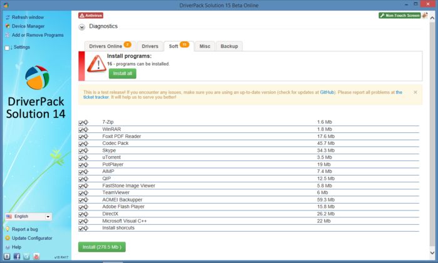Open the Facebook social icon
This screenshot has width=438, height=263.
tap(17, 256)
